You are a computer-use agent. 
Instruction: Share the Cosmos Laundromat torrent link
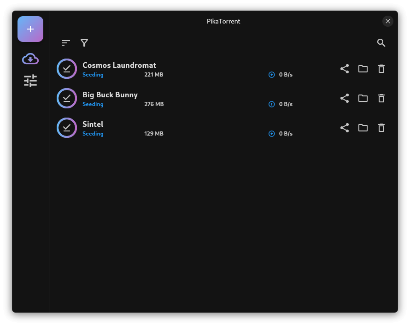click(345, 69)
